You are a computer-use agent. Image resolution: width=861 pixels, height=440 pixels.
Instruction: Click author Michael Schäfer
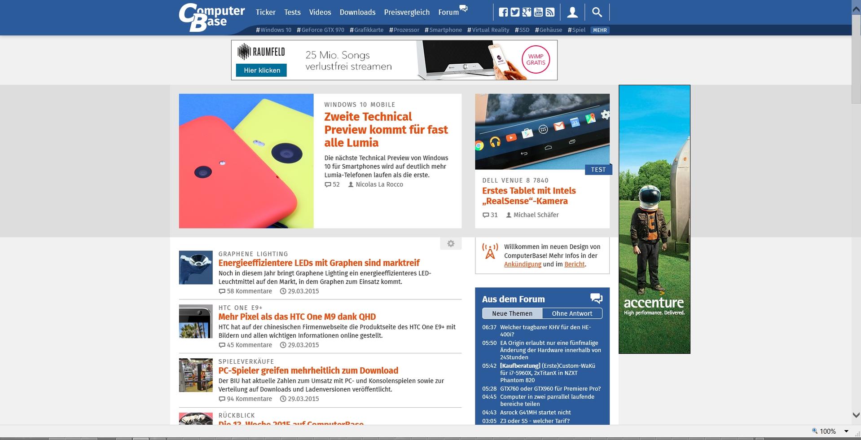click(536, 215)
